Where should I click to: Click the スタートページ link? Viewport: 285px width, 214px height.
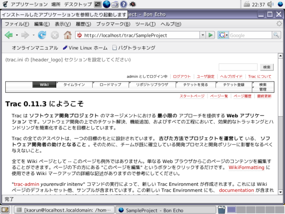point(192,96)
